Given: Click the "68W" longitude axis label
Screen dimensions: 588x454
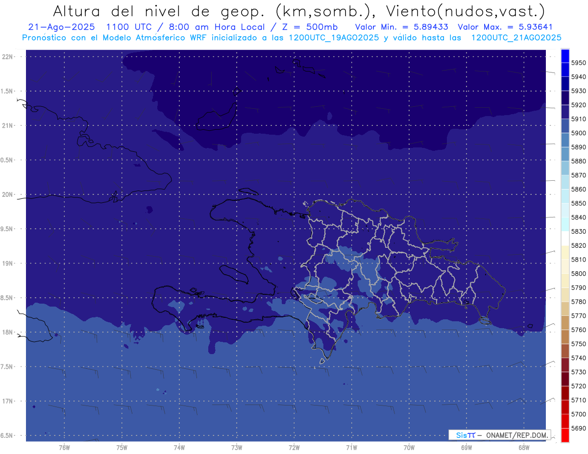Looking at the screenshot, I should click(524, 448).
